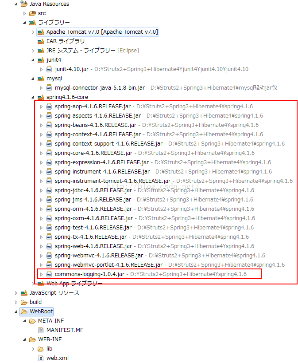Click the src source folder icon
The width and height of the screenshot is (298, 363).
coord(32,13)
